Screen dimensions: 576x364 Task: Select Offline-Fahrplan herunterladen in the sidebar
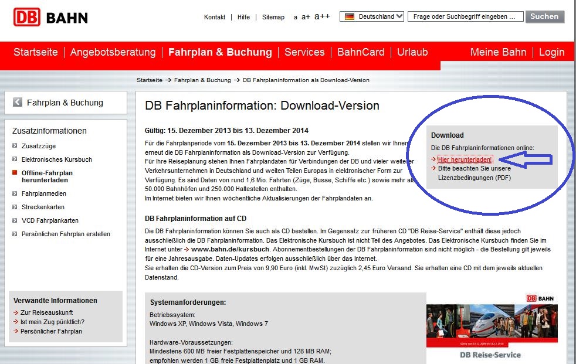(x=47, y=176)
